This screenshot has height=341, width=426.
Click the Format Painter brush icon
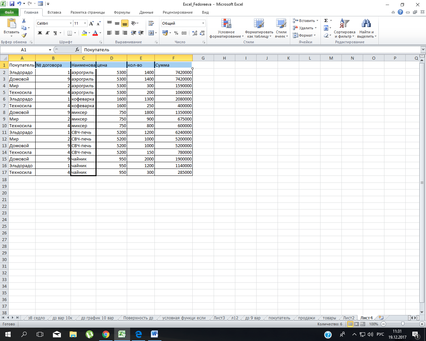[24, 35]
